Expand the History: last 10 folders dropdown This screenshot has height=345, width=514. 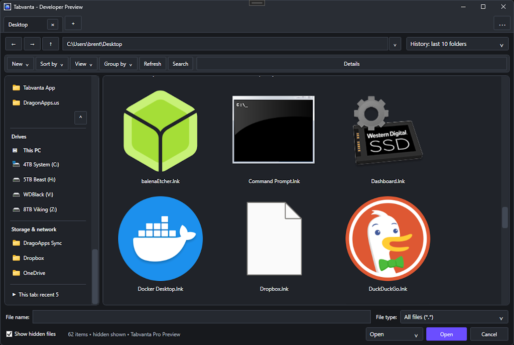pos(457,44)
